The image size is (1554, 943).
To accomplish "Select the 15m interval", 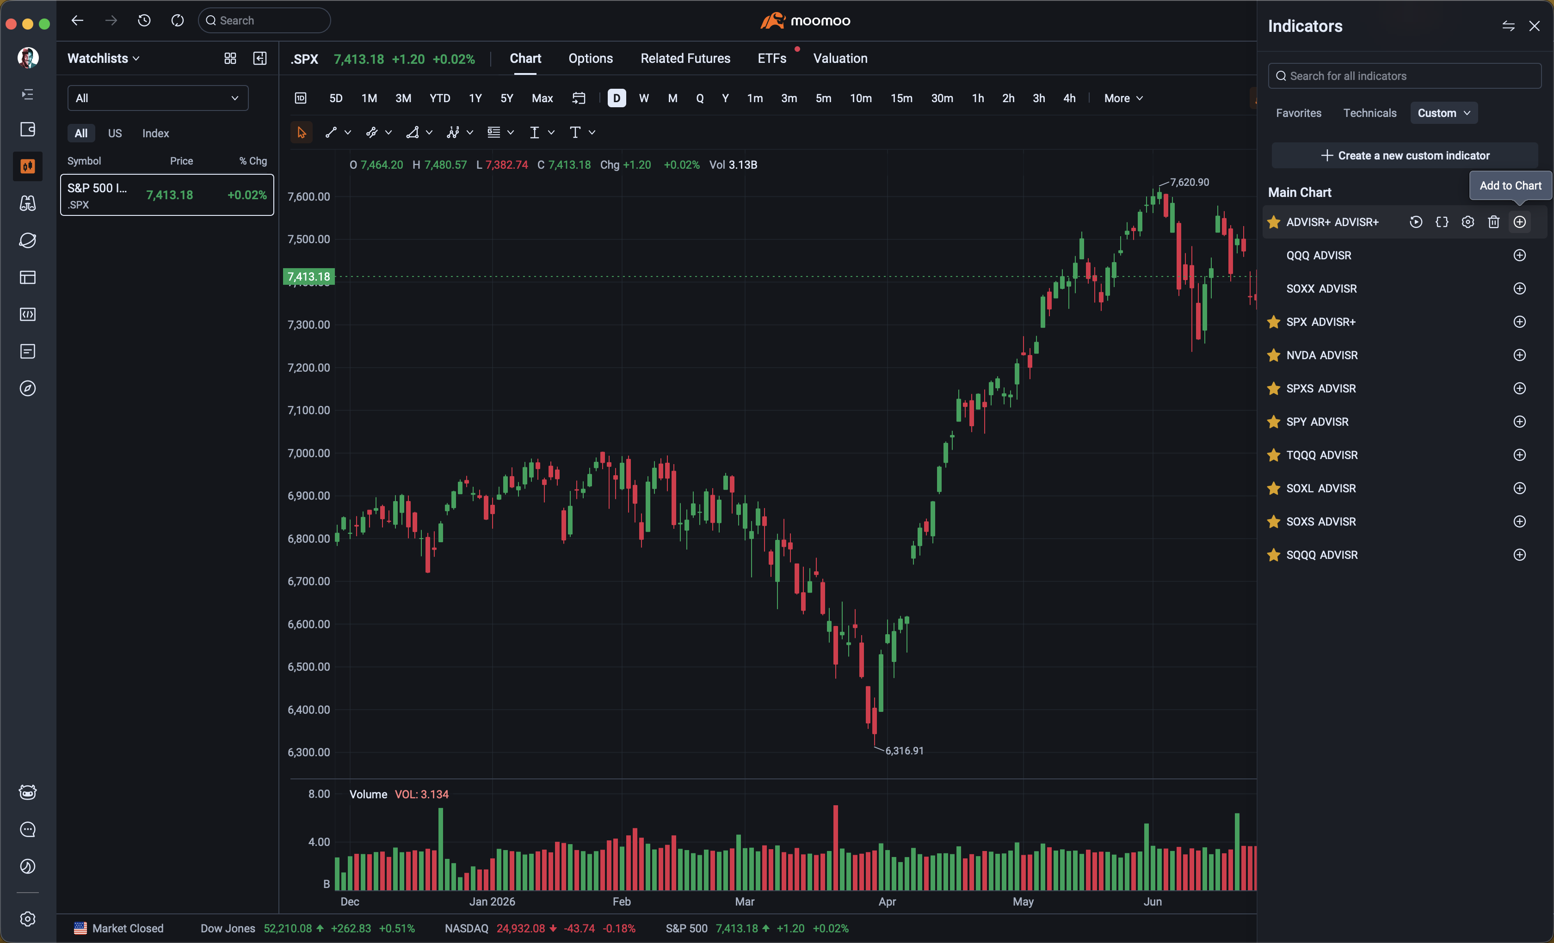I will [901, 98].
